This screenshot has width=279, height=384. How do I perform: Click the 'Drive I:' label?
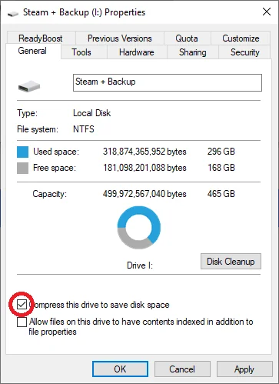[140, 265]
